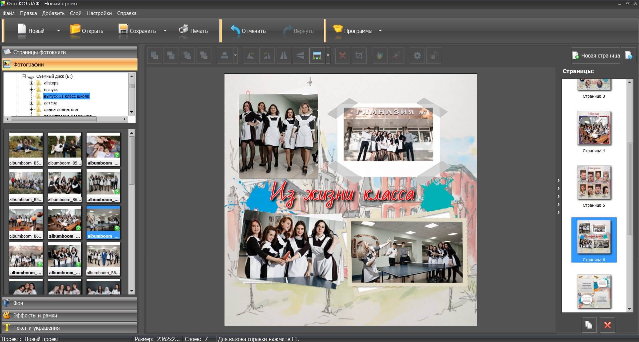Click the Вернуть redo button
The image size is (639, 342).
pyautogui.click(x=298, y=31)
